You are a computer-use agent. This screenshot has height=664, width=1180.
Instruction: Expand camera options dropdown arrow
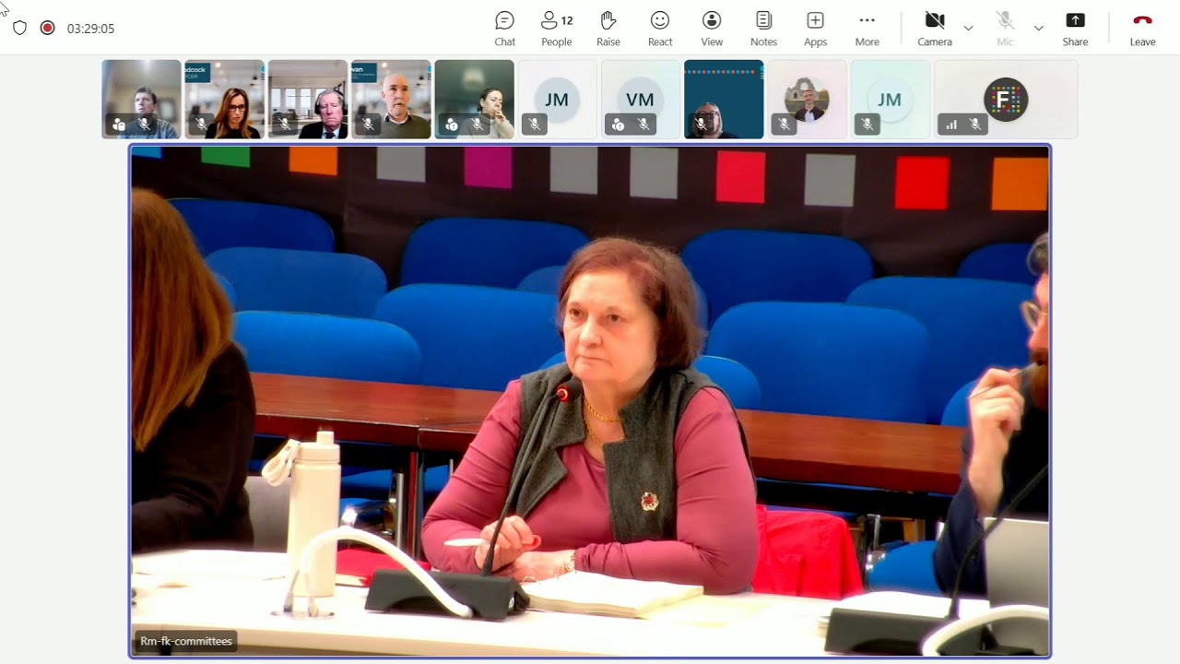click(968, 29)
